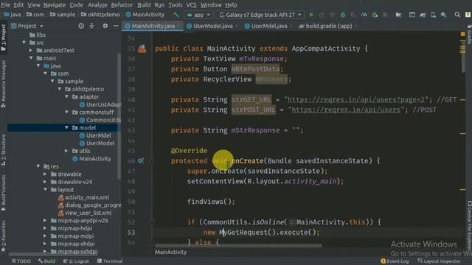Image resolution: width=472 pixels, height=265 pixels.
Task: Open the Event Log
Action: click(395, 261)
